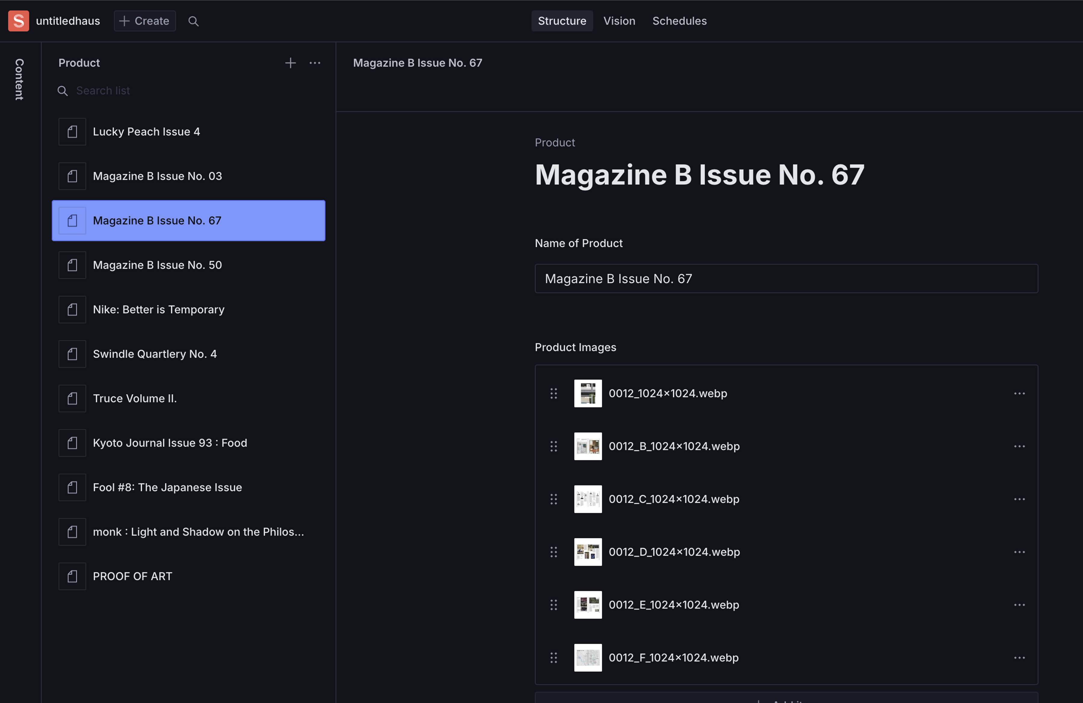Click Create button in top bar
Screen dimensions: 1083x703
click(x=144, y=20)
